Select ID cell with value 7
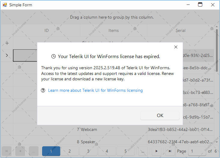 coord(47,129)
